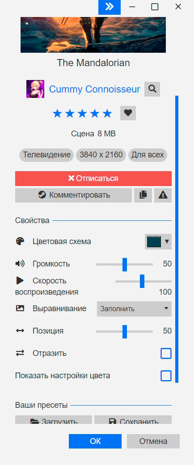Image resolution: width=194 pixels, height=465 pixels.
Task: Search author with magnifier icon
Action: point(152,89)
